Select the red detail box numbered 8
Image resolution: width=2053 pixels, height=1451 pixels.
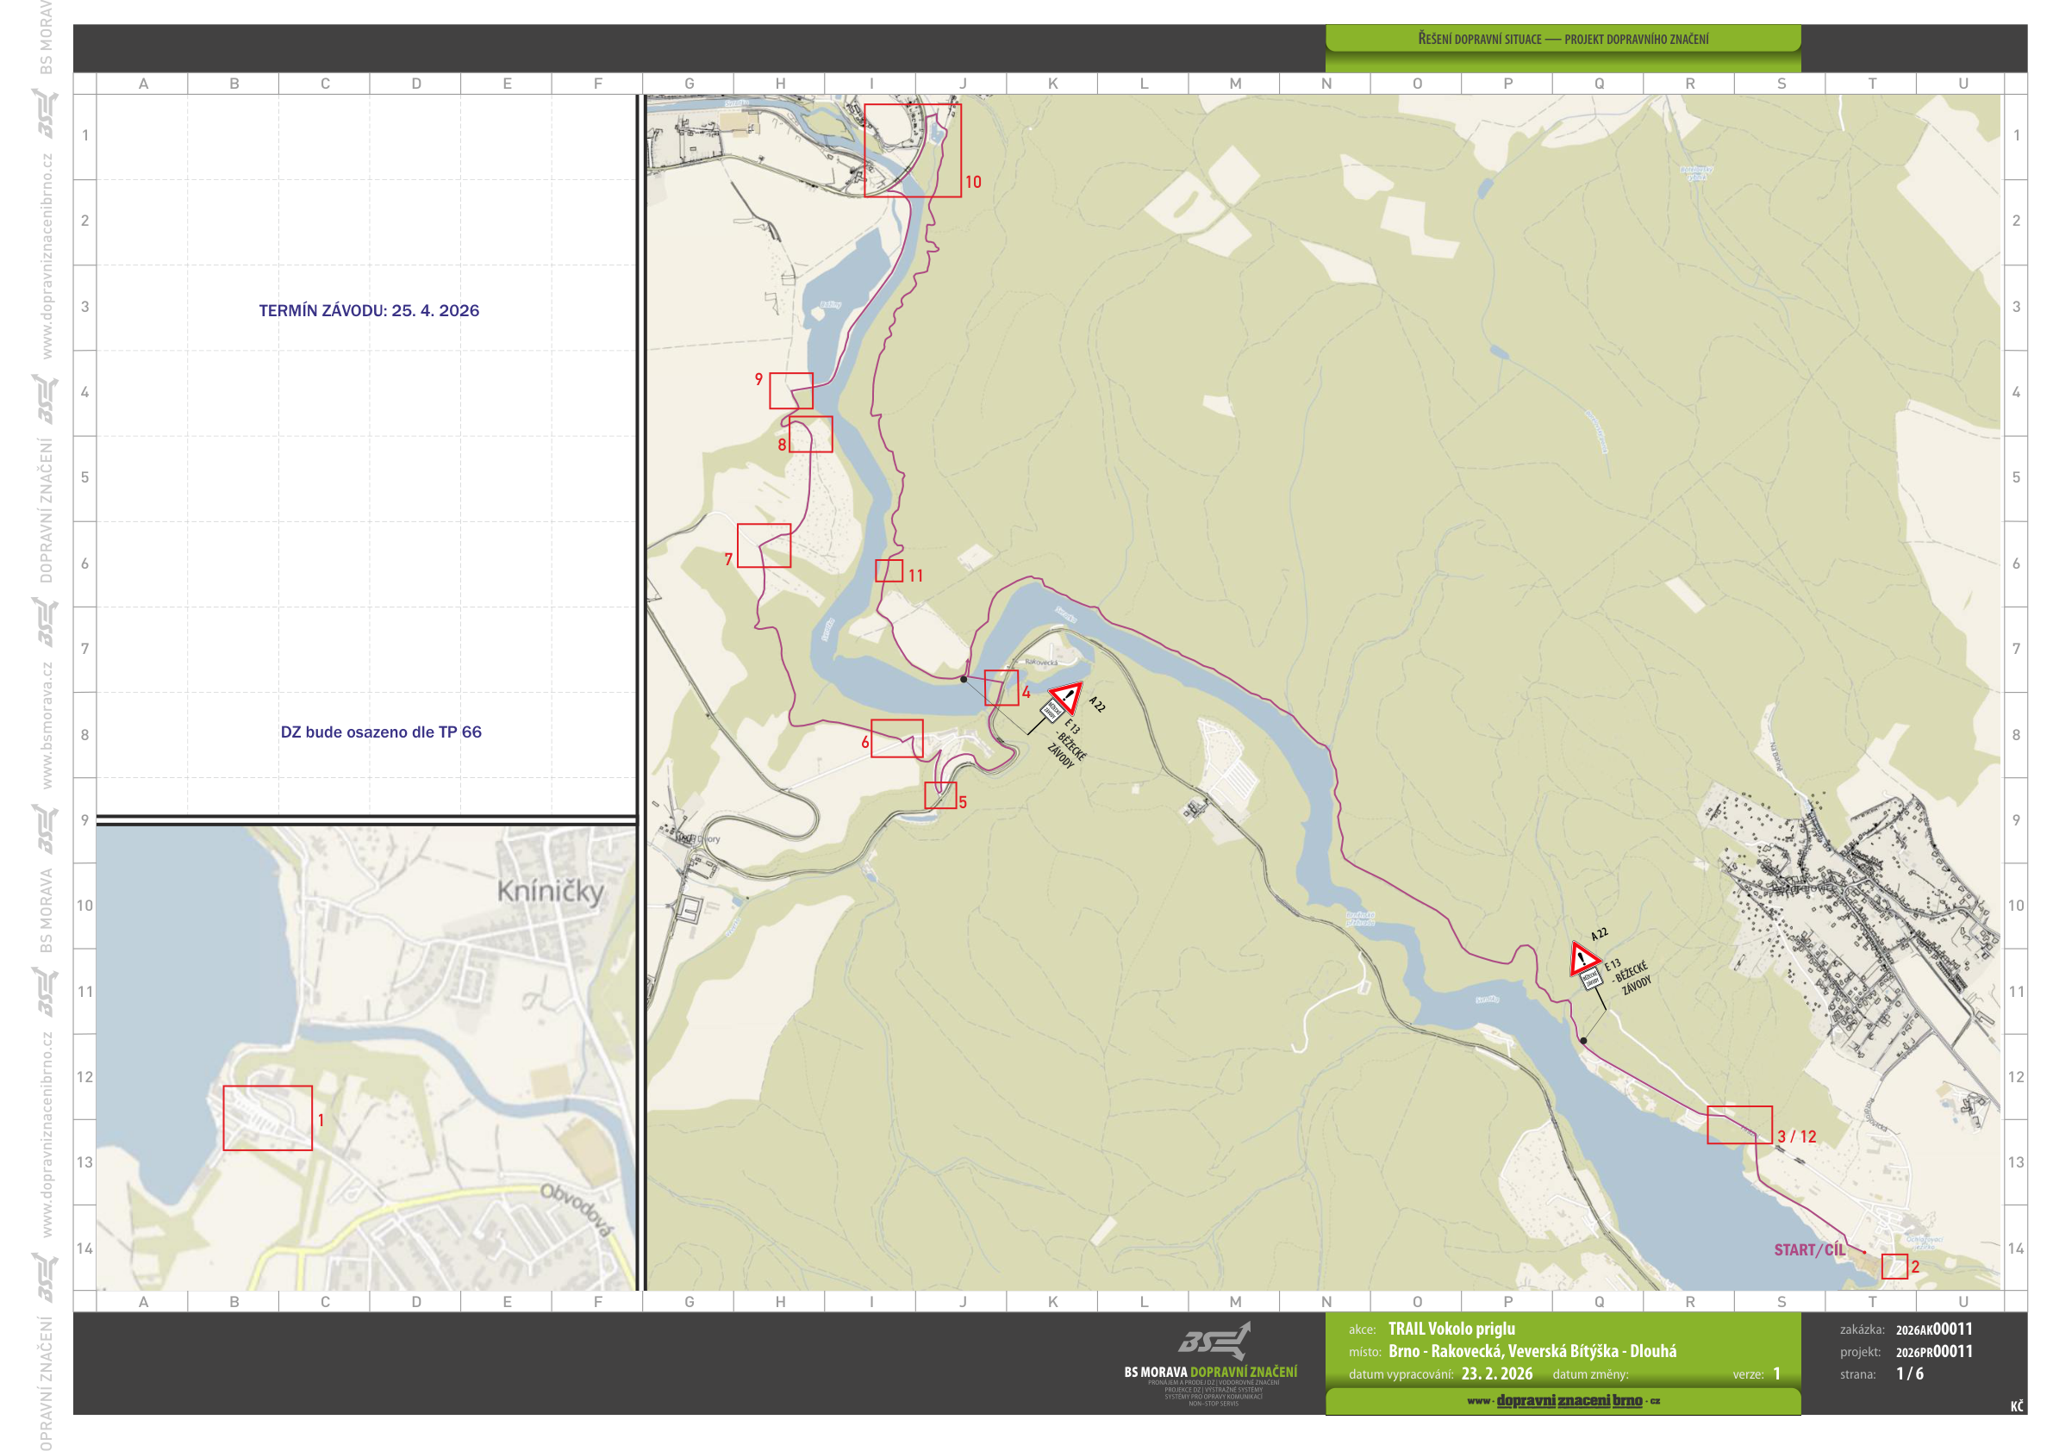(811, 434)
